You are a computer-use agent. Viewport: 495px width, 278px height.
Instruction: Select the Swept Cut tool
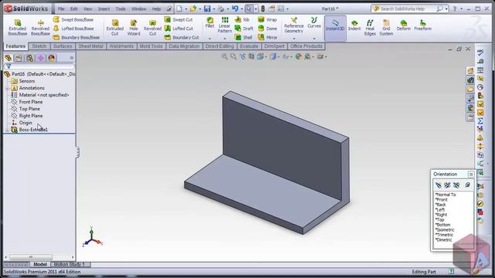coord(179,19)
